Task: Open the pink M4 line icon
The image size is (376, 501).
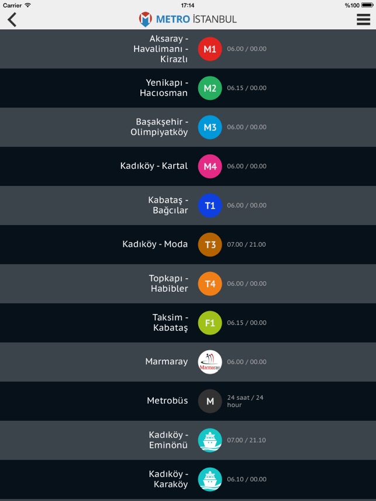Action: point(210,166)
